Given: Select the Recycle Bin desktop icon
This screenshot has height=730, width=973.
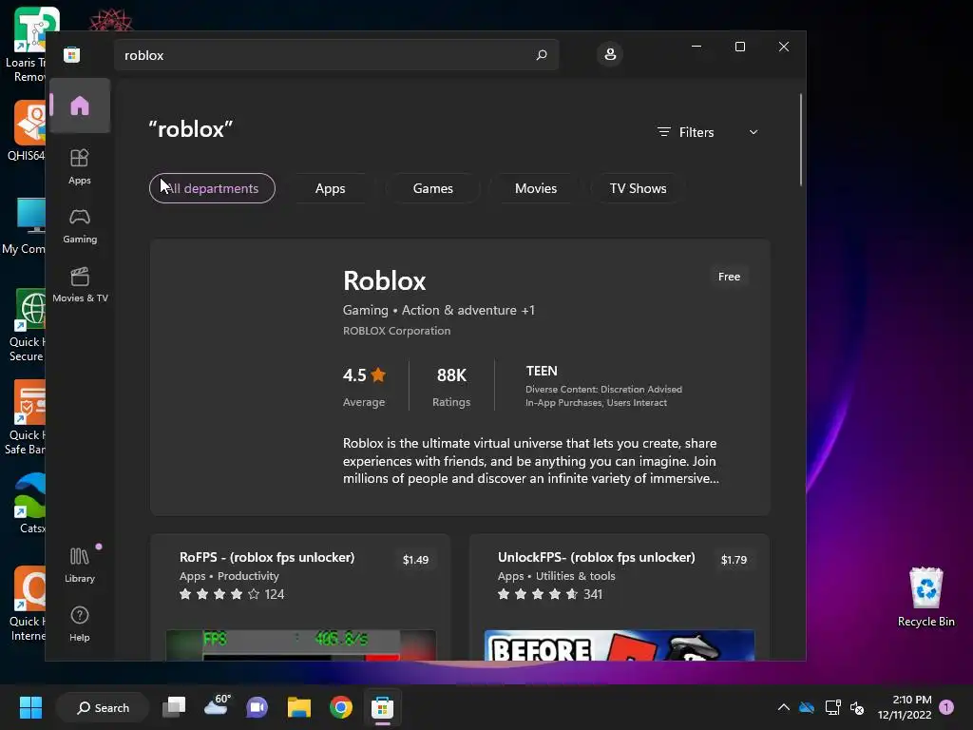Looking at the screenshot, I should coord(925,597).
